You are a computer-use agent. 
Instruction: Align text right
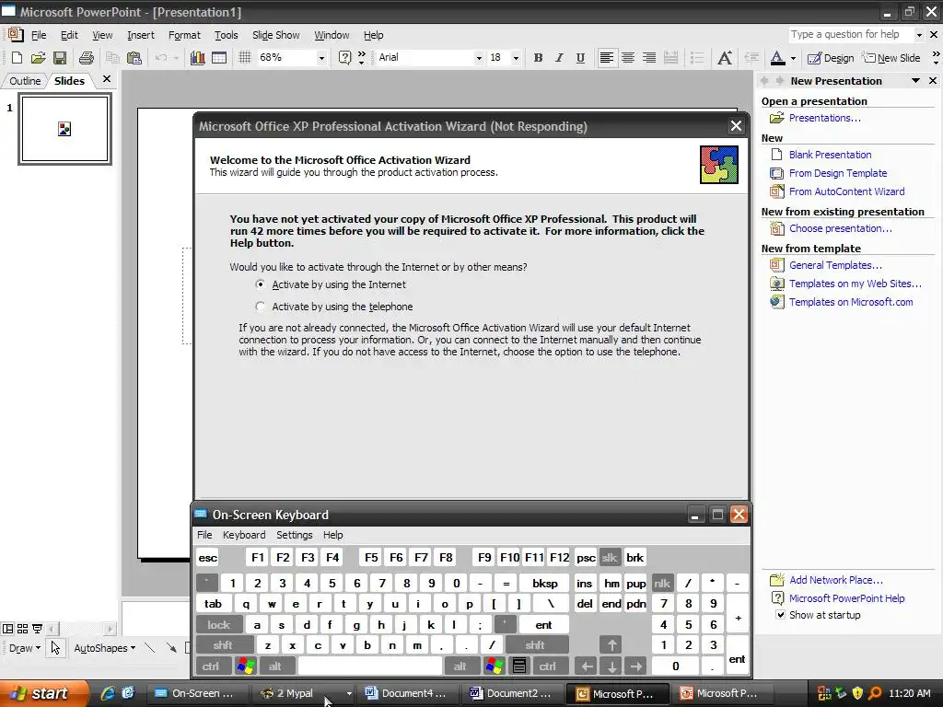(x=649, y=58)
